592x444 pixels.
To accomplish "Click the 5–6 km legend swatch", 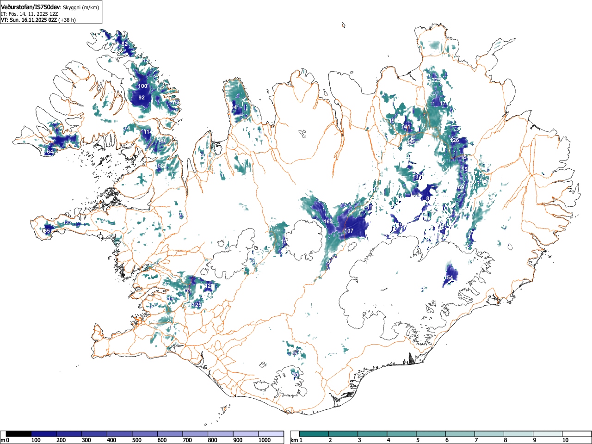I will (x=431, y=434).
